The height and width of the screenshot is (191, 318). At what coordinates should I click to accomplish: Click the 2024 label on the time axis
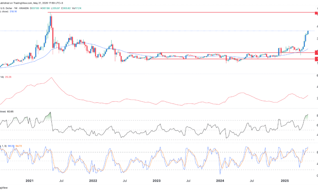pos(220,181)
